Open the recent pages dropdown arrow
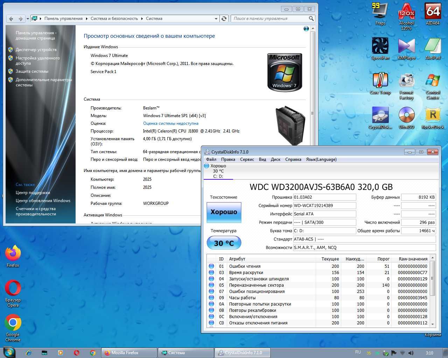This screenshot has height=358, width=448. [28, 19]
